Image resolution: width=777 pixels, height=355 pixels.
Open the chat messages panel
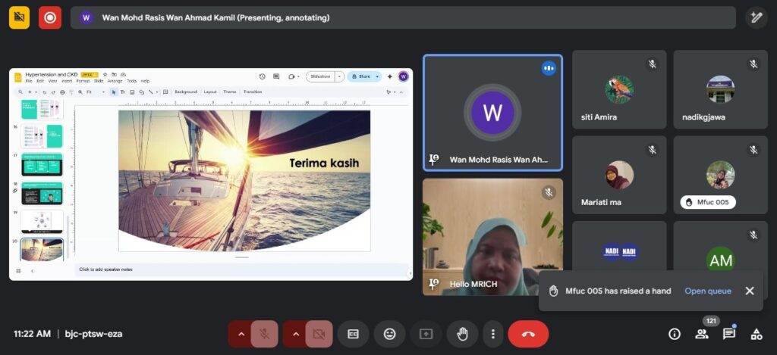pos(729,334)
